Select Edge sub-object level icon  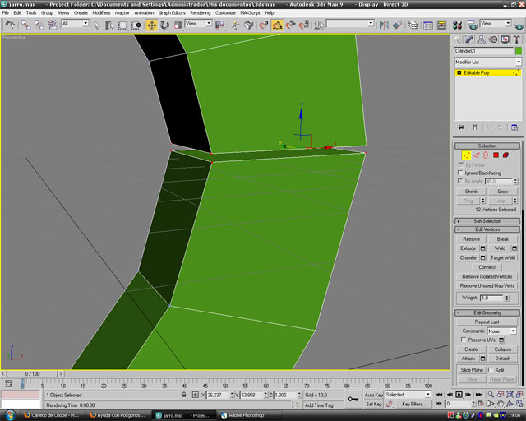477,155
